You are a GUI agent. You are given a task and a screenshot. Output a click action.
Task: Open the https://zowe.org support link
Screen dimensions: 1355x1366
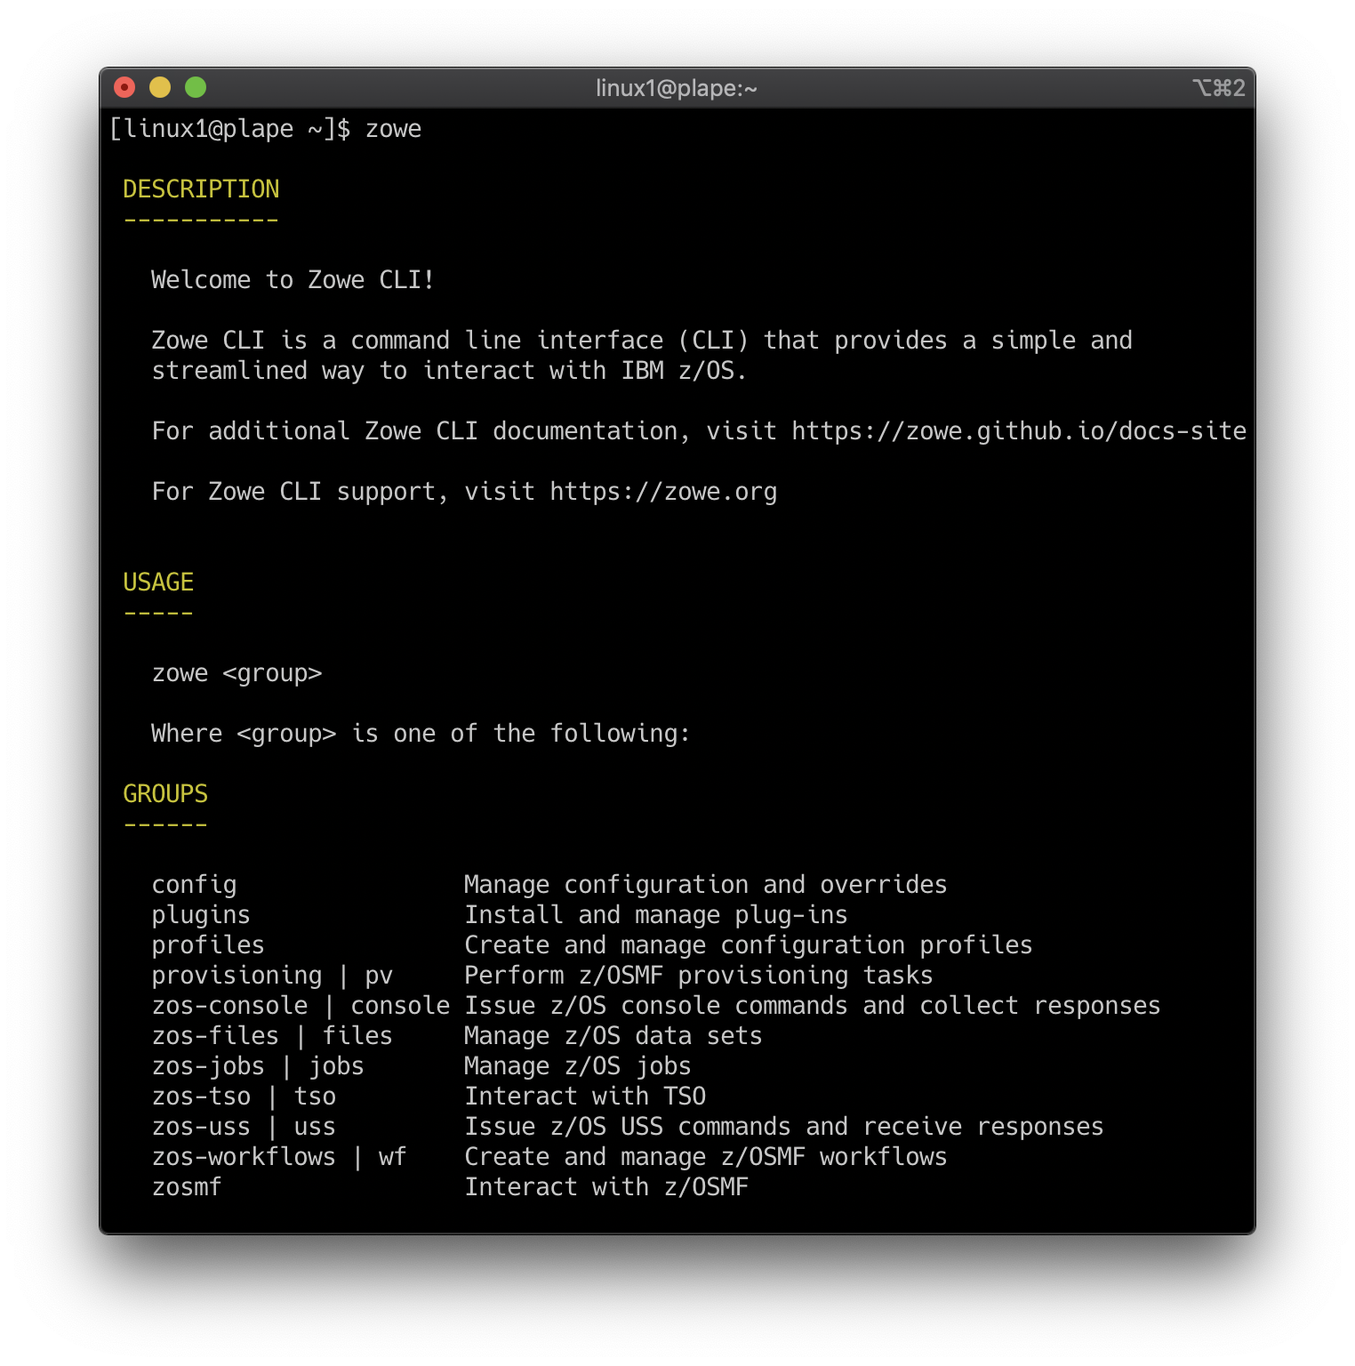pyautogui.click(x=661, y=491)
